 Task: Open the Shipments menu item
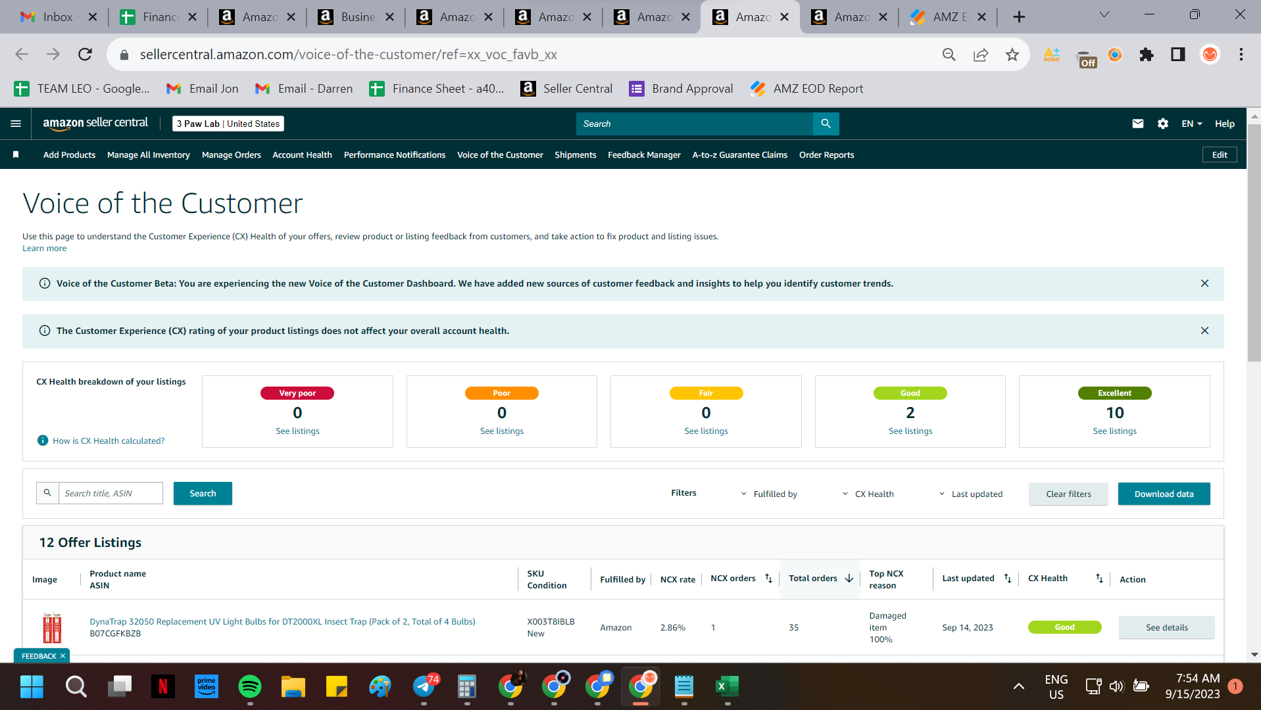pos(576,154)
